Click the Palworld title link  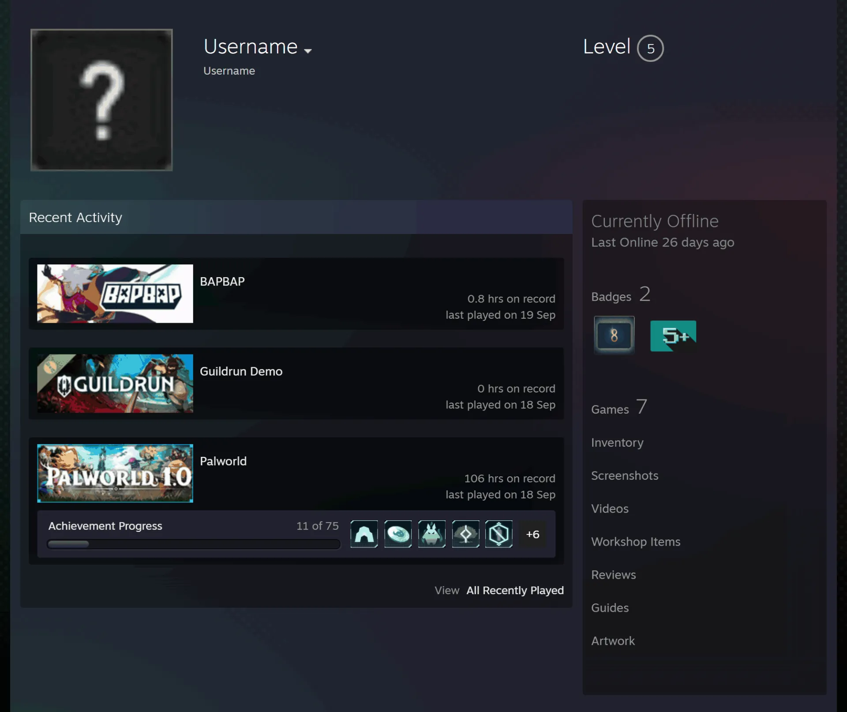point(223,461)
